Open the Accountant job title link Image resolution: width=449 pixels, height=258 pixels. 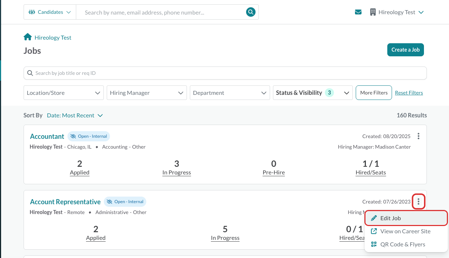pos(47,136)
